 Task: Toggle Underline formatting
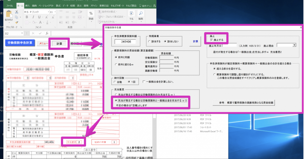(x=39, y=17)
